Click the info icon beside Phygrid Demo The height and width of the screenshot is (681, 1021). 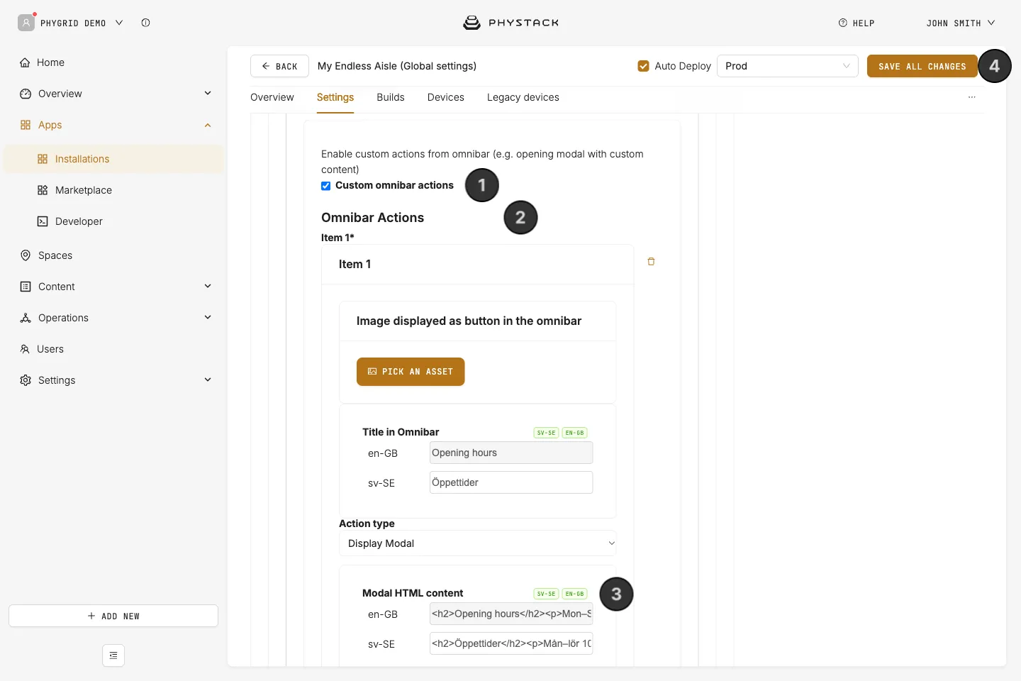pyautogui.click(x=145, y=23)
